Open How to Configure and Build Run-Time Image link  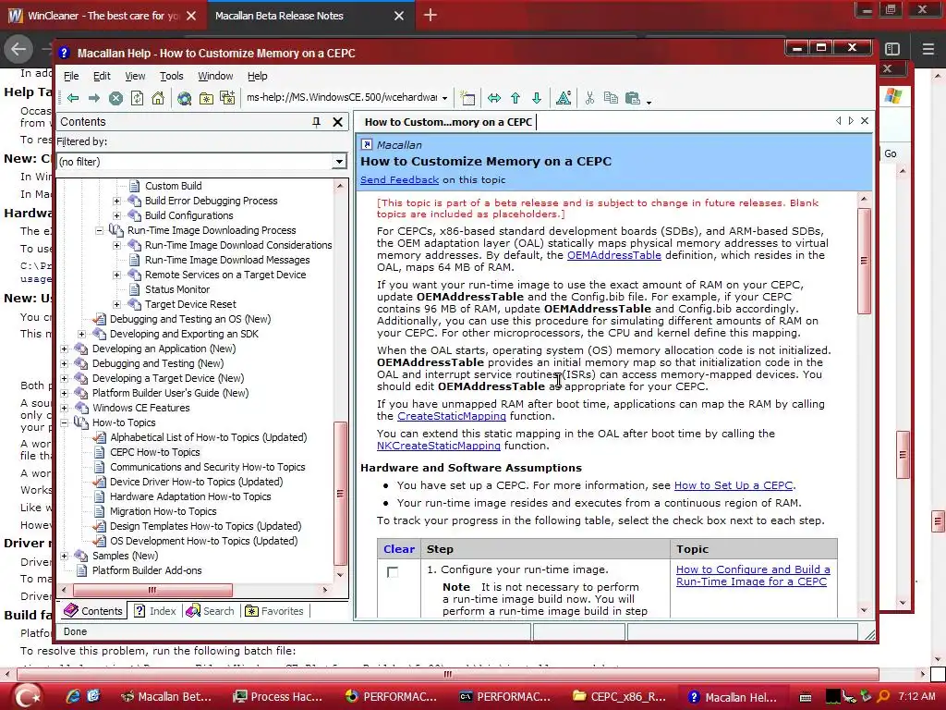(x=753, y=575)
